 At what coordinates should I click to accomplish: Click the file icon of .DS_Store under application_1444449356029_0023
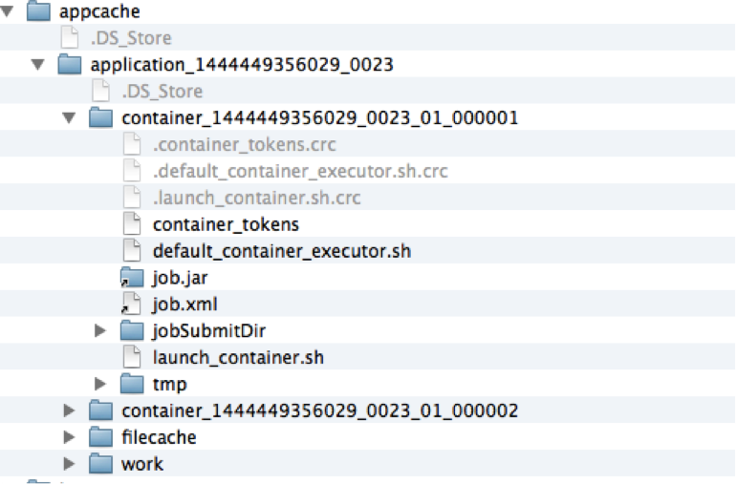101,91
